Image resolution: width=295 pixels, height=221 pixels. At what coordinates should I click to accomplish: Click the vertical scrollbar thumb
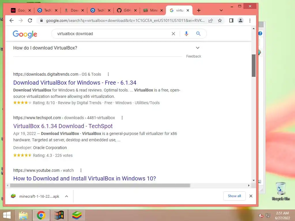coord(254,66)
